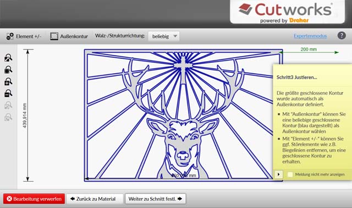Collapse the yellow hint panel arrow
Viewport: 352px width, 208px height.
point(279,174)
